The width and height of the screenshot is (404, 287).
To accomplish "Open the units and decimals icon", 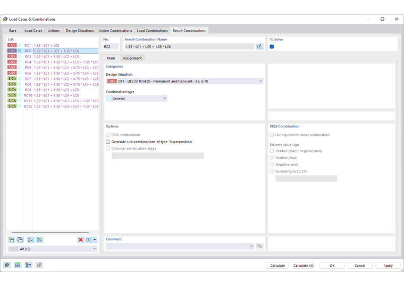I will pyautogui.click(x=18, y=265).
